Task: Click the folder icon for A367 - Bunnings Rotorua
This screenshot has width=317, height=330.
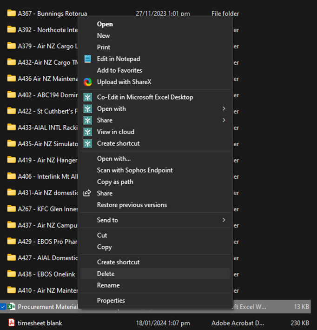Action: click(11, 13)
